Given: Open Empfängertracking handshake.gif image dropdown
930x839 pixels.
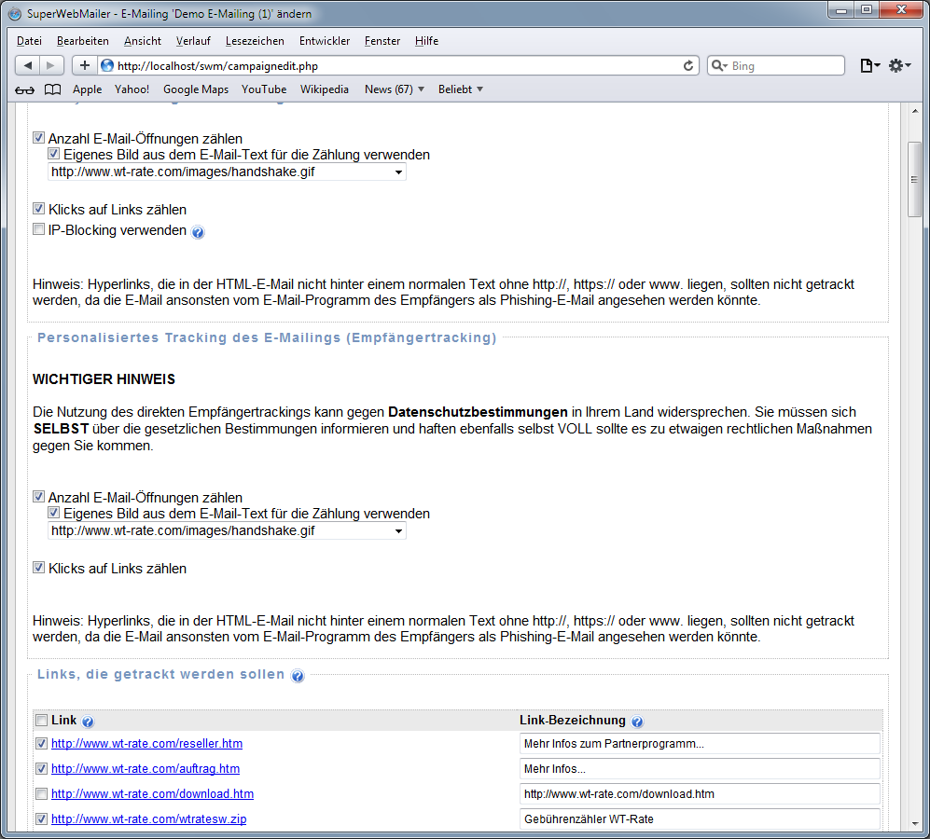Looking at the screenshot, I should click(x=227, y=530).
